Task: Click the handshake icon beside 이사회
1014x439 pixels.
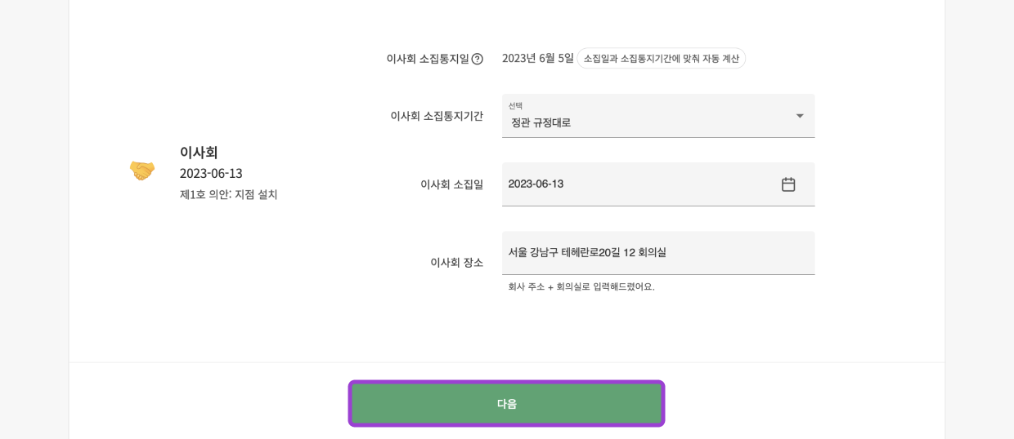Action: point(142,171)
